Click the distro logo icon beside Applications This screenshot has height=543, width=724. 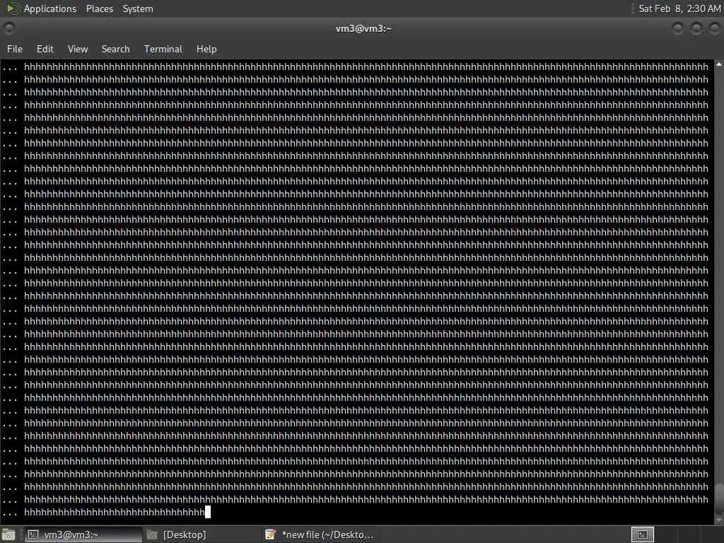[13, 8]
